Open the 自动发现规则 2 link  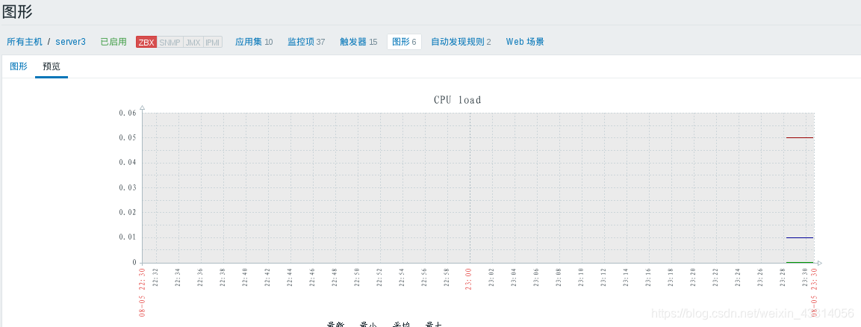[x=461, y=42]
